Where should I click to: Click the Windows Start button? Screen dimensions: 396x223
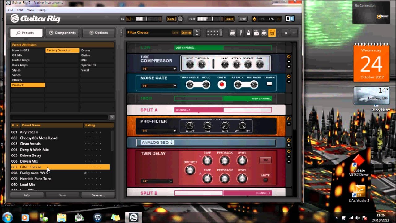point(7,217)
